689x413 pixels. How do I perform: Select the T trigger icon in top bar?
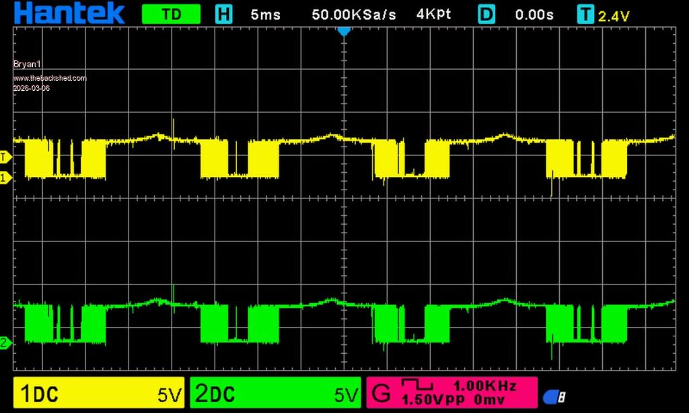pyautogui.click(x=586, y=15)
